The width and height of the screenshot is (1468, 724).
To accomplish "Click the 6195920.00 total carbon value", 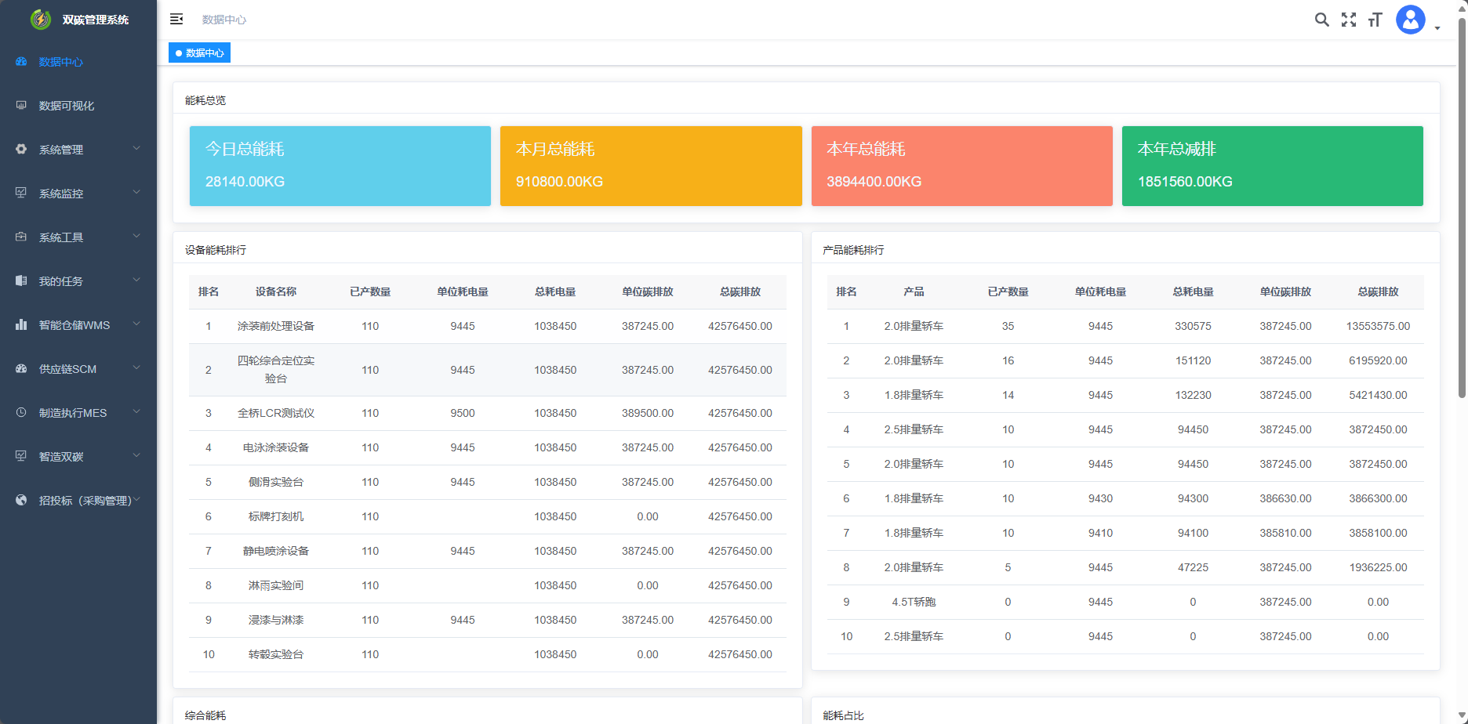I will [x=1378, y=360].
